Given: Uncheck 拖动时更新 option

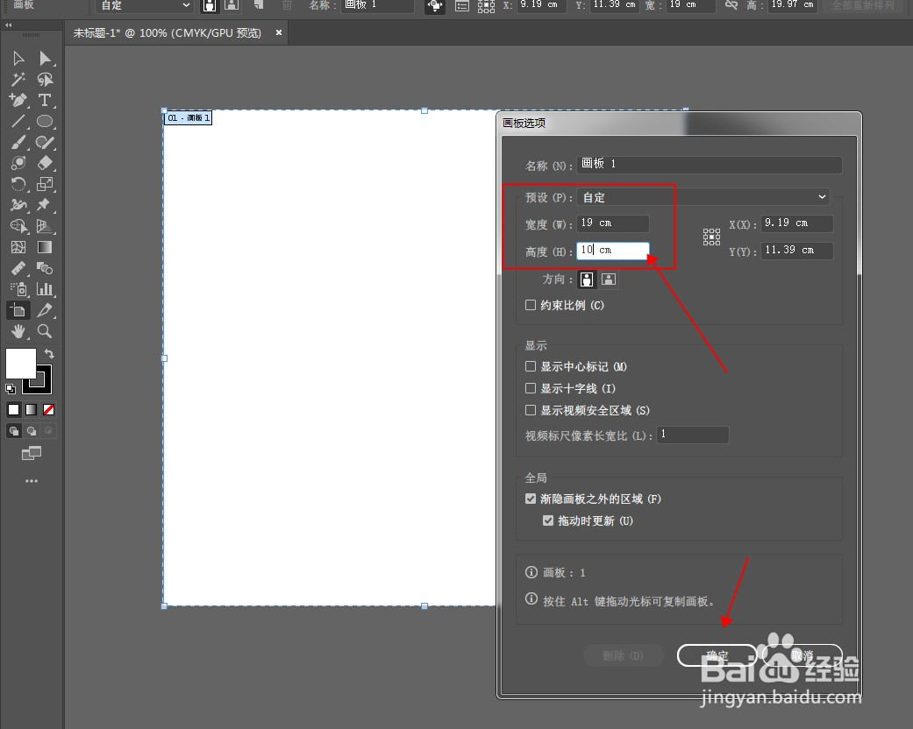Looking at the screenshot, I should point(548,520).
